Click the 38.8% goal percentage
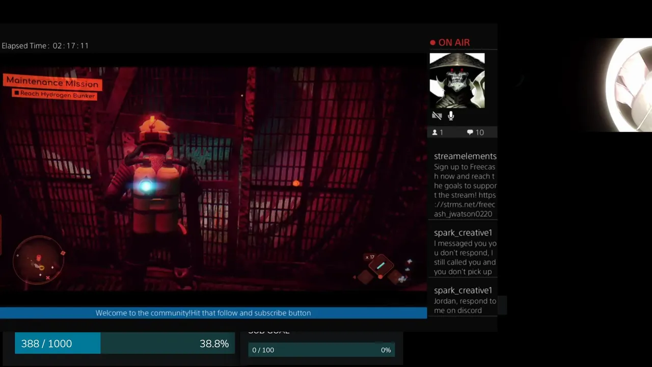The image size is (652, 367). pyautogui.click(x=214, y=344)
